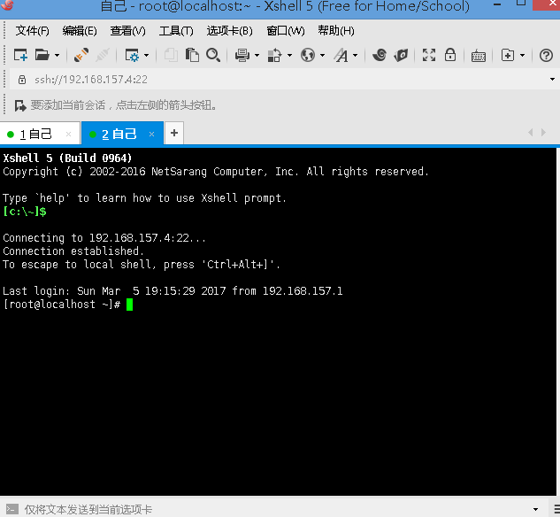Click the lock icon in address bar

(x=22, y=80)
